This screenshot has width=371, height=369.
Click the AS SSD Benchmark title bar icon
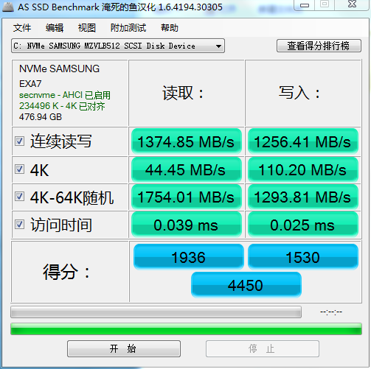8,7
